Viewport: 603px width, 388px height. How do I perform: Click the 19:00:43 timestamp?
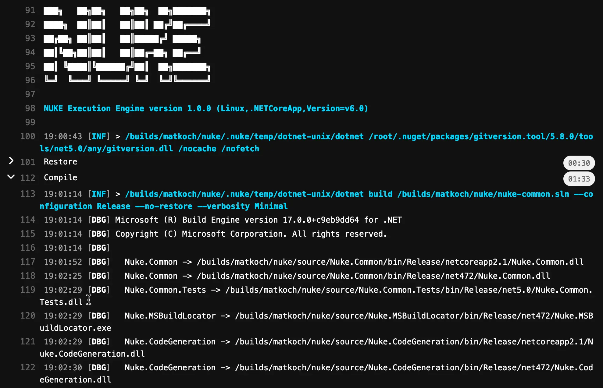[63, 136]
